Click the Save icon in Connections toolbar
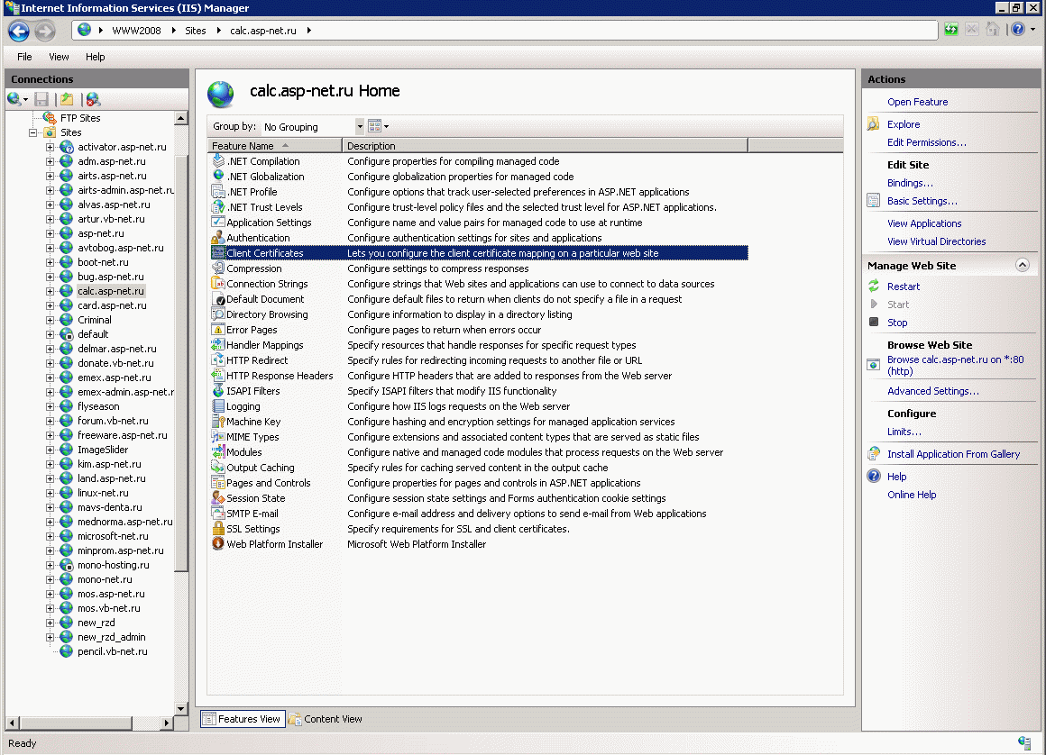 (41, 99)
